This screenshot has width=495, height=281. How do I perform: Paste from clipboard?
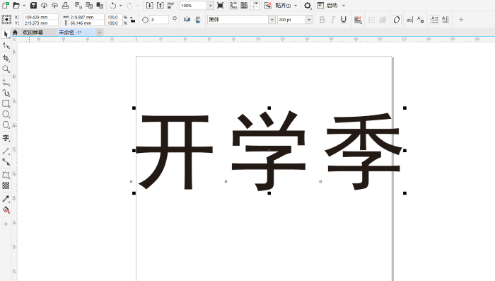[100, 6]
